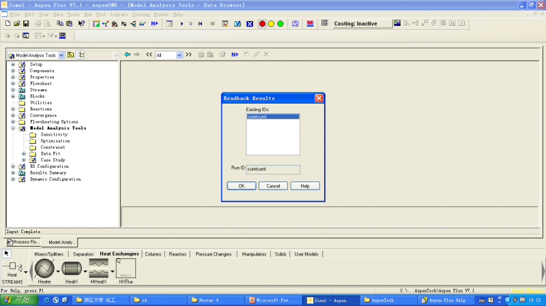Expand the Blocks tree node
The height and width of the screenshot is (306, 546).
[x=13, y=96]
